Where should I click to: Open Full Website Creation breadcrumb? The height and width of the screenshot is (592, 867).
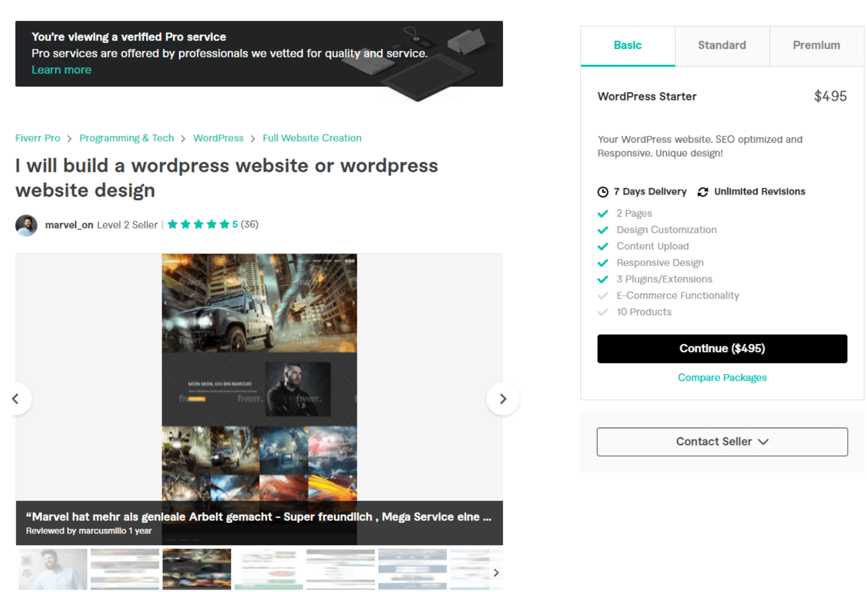pyautogui.click(x=312, y=138)
